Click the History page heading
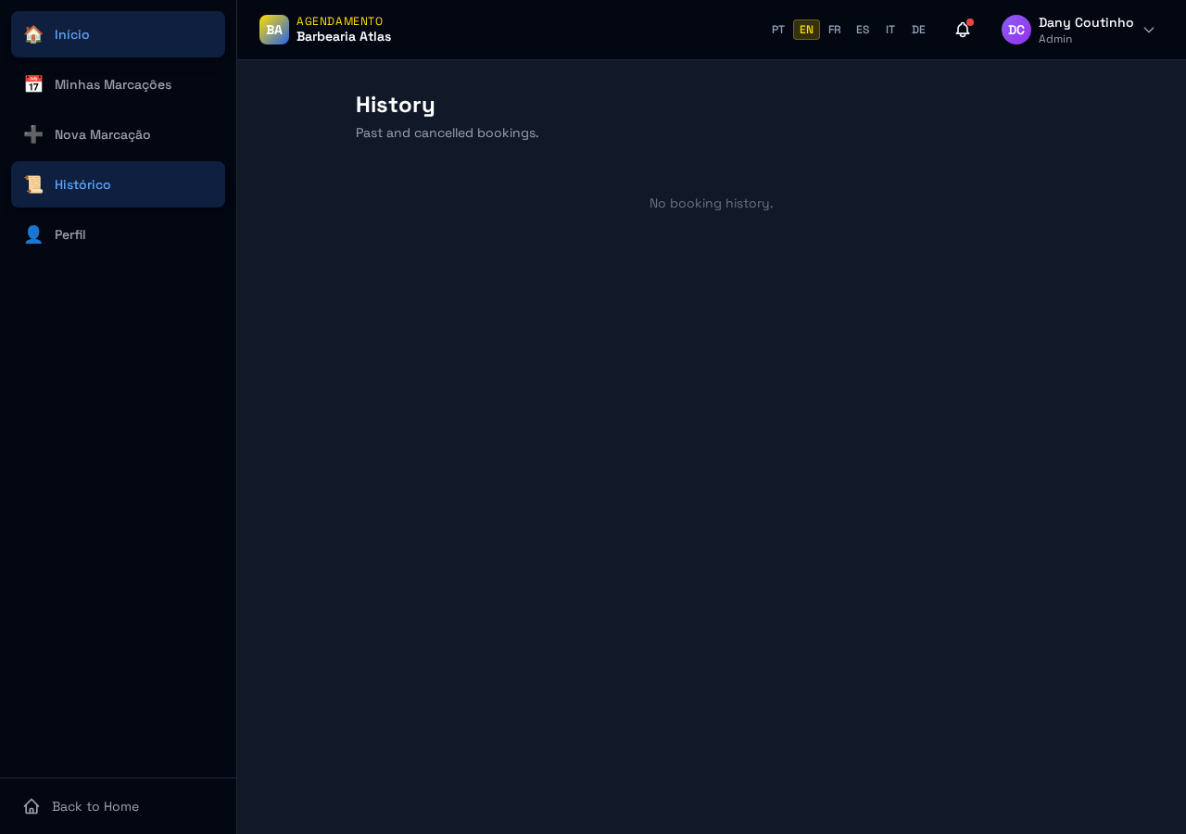 [x=396, y=105]
